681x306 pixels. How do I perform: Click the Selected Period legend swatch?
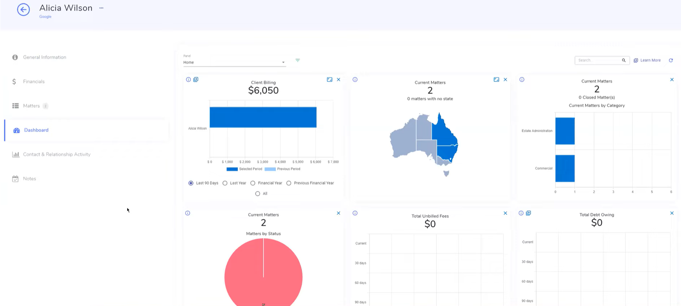[x=232, y=169]
